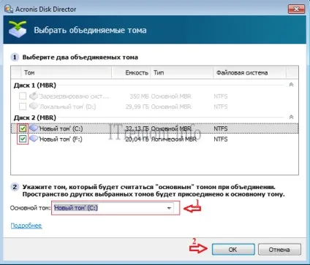310x265 pixels.
Task: Click the 'Диск 2 (MBR)' group label
Action: click(35, 118)
